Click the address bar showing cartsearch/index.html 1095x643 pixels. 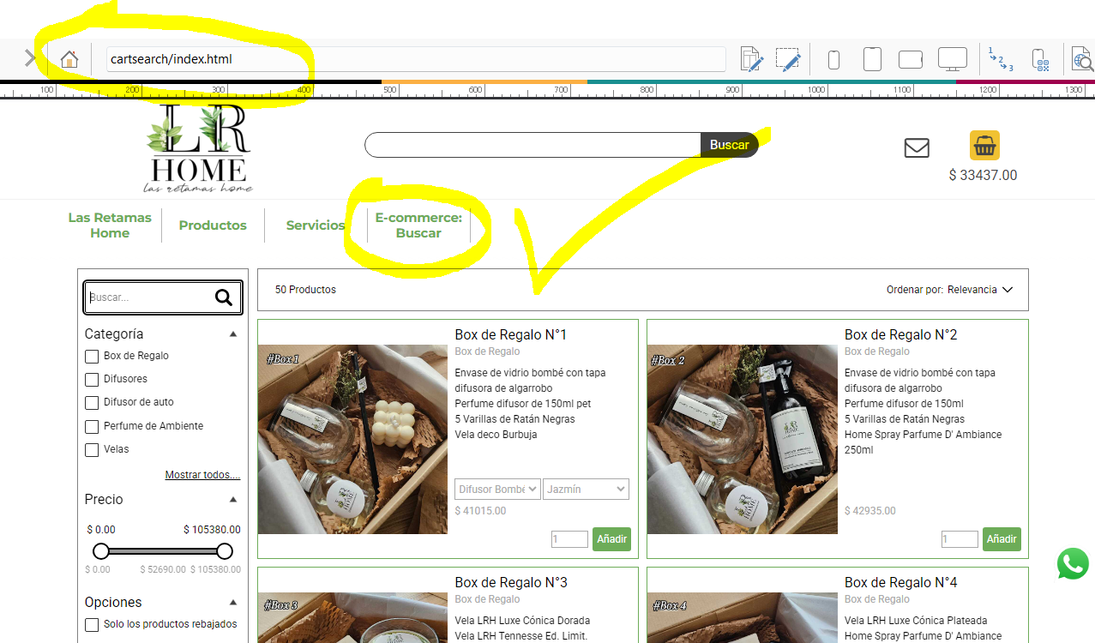pyautogui.click(x=416, y=59)
